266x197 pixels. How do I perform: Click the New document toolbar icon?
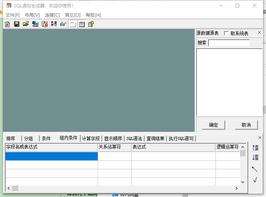(7, 24)
